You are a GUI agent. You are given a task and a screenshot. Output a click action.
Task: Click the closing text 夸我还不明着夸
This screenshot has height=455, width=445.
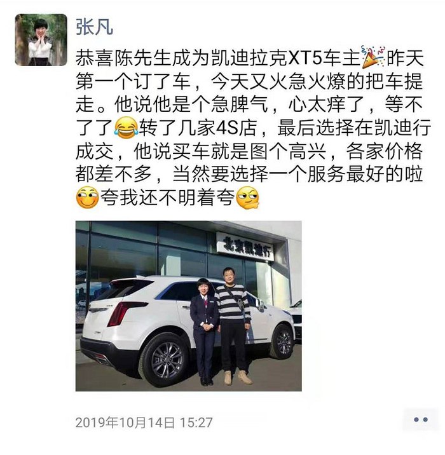coord(167,198)
